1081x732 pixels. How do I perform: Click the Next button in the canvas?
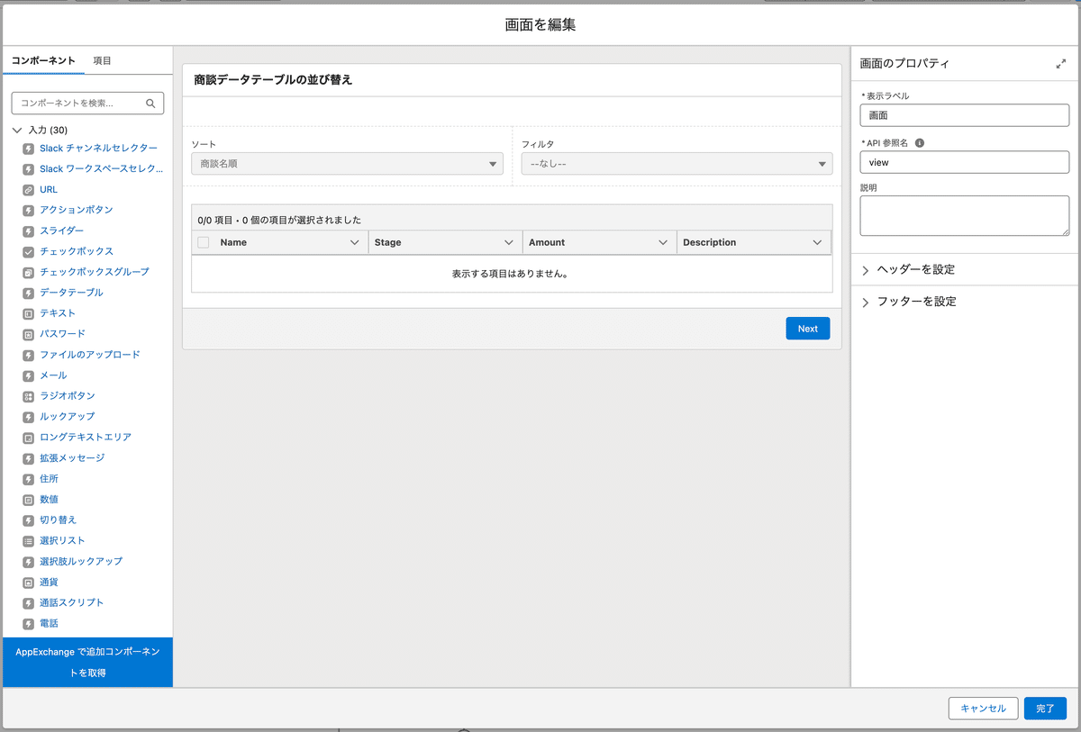[807, 329]
